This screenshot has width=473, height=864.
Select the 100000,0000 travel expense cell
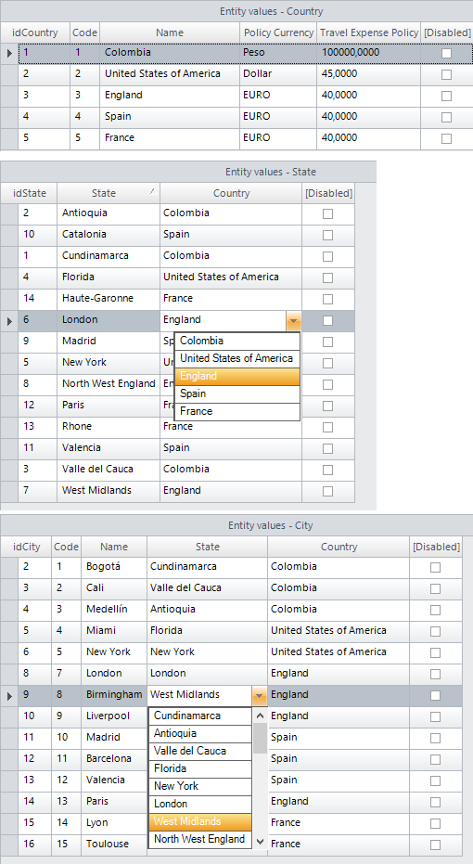tap(368, 53)
